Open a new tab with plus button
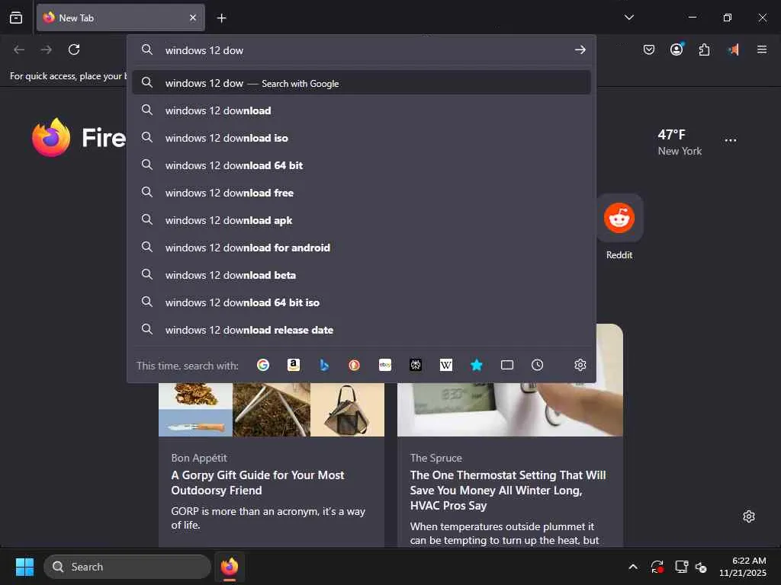 pos(222,18)
